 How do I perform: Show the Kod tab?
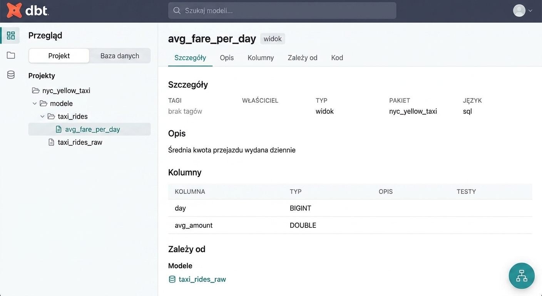point(337,58)
